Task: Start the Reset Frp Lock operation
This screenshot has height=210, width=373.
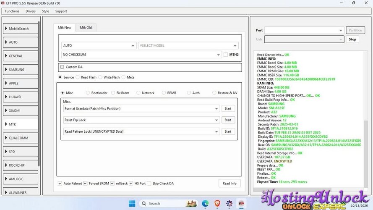Action: pyautogui.click(x=228, y=120)
